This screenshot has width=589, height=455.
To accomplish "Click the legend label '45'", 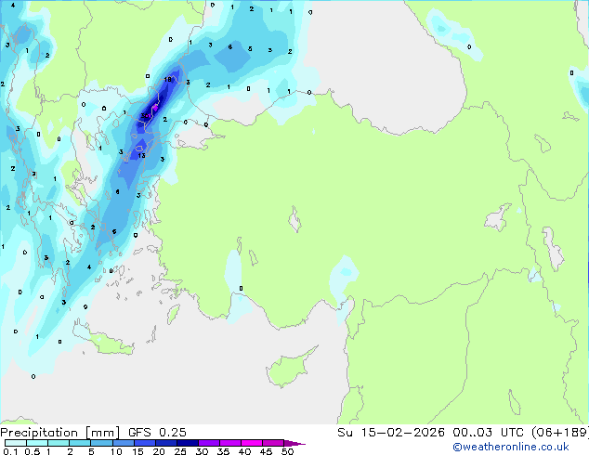I will point(266,451).
